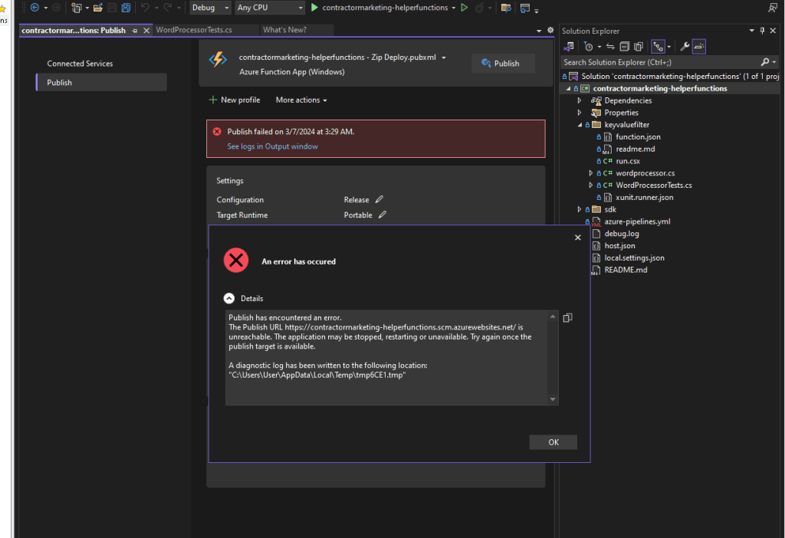
Task: Switch to the WordProcessorTests.cs tab
Action: [x=194, y=30]
